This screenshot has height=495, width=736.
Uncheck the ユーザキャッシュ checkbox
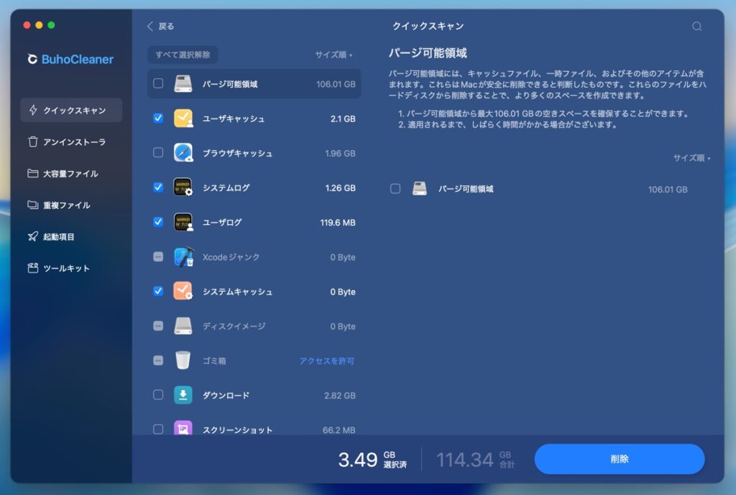(158, 119)
